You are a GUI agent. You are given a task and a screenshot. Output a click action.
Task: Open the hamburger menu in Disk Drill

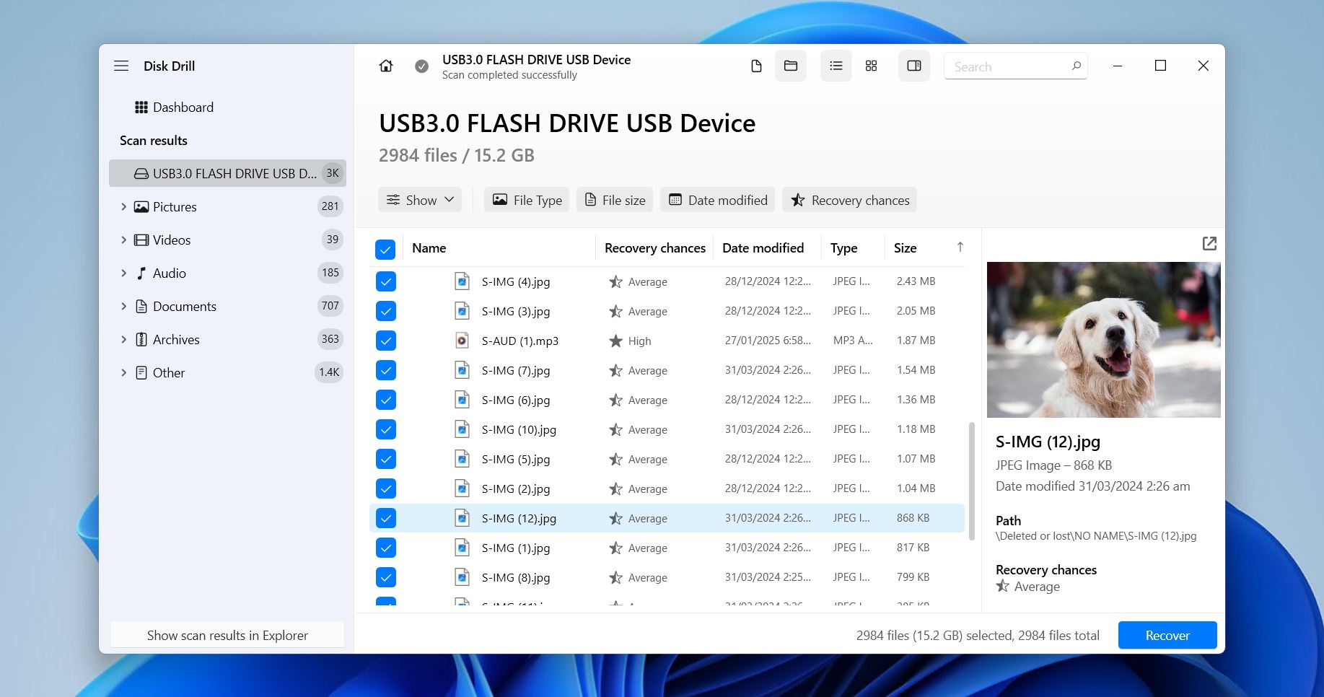tap(121, 65)
